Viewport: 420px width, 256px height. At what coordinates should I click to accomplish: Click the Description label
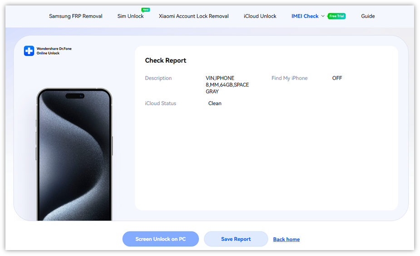click(x=158, y=78)
